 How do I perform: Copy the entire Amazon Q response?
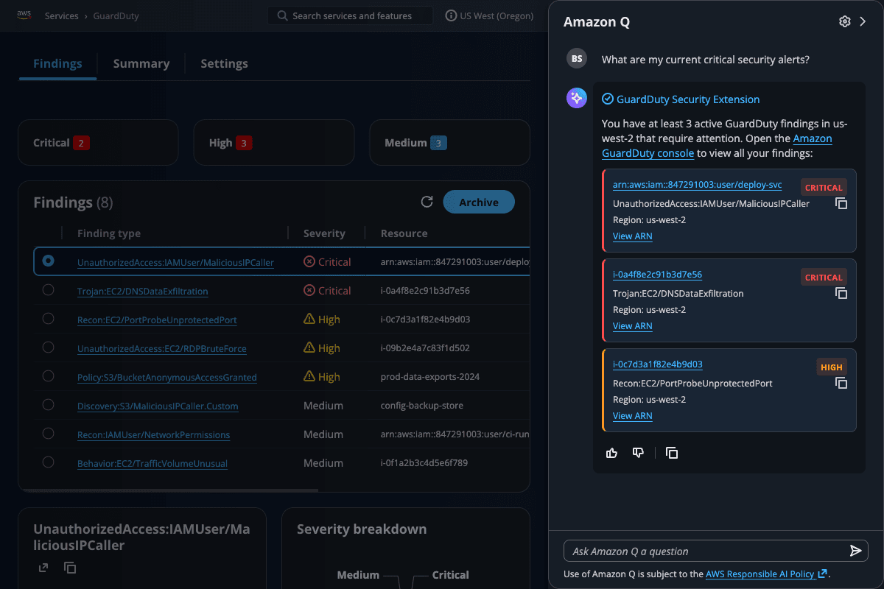tap(671, 453)
